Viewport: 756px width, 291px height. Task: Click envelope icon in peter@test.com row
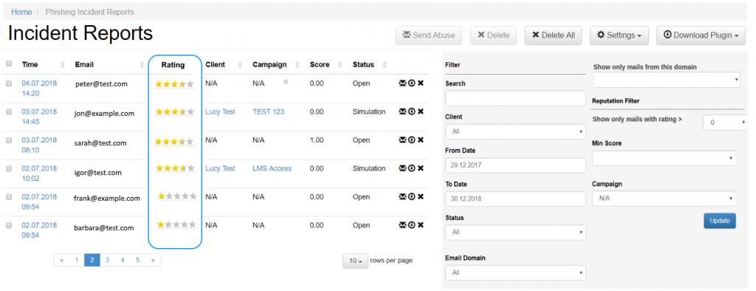402,83
